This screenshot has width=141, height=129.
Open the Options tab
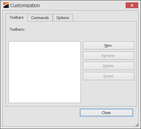click(x=63, y=18)
